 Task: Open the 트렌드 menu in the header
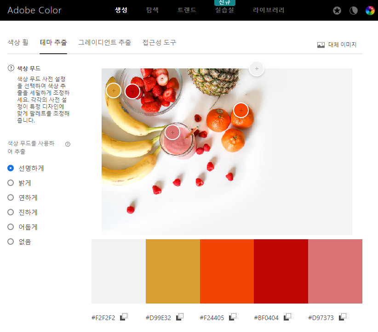coord(187,10)
